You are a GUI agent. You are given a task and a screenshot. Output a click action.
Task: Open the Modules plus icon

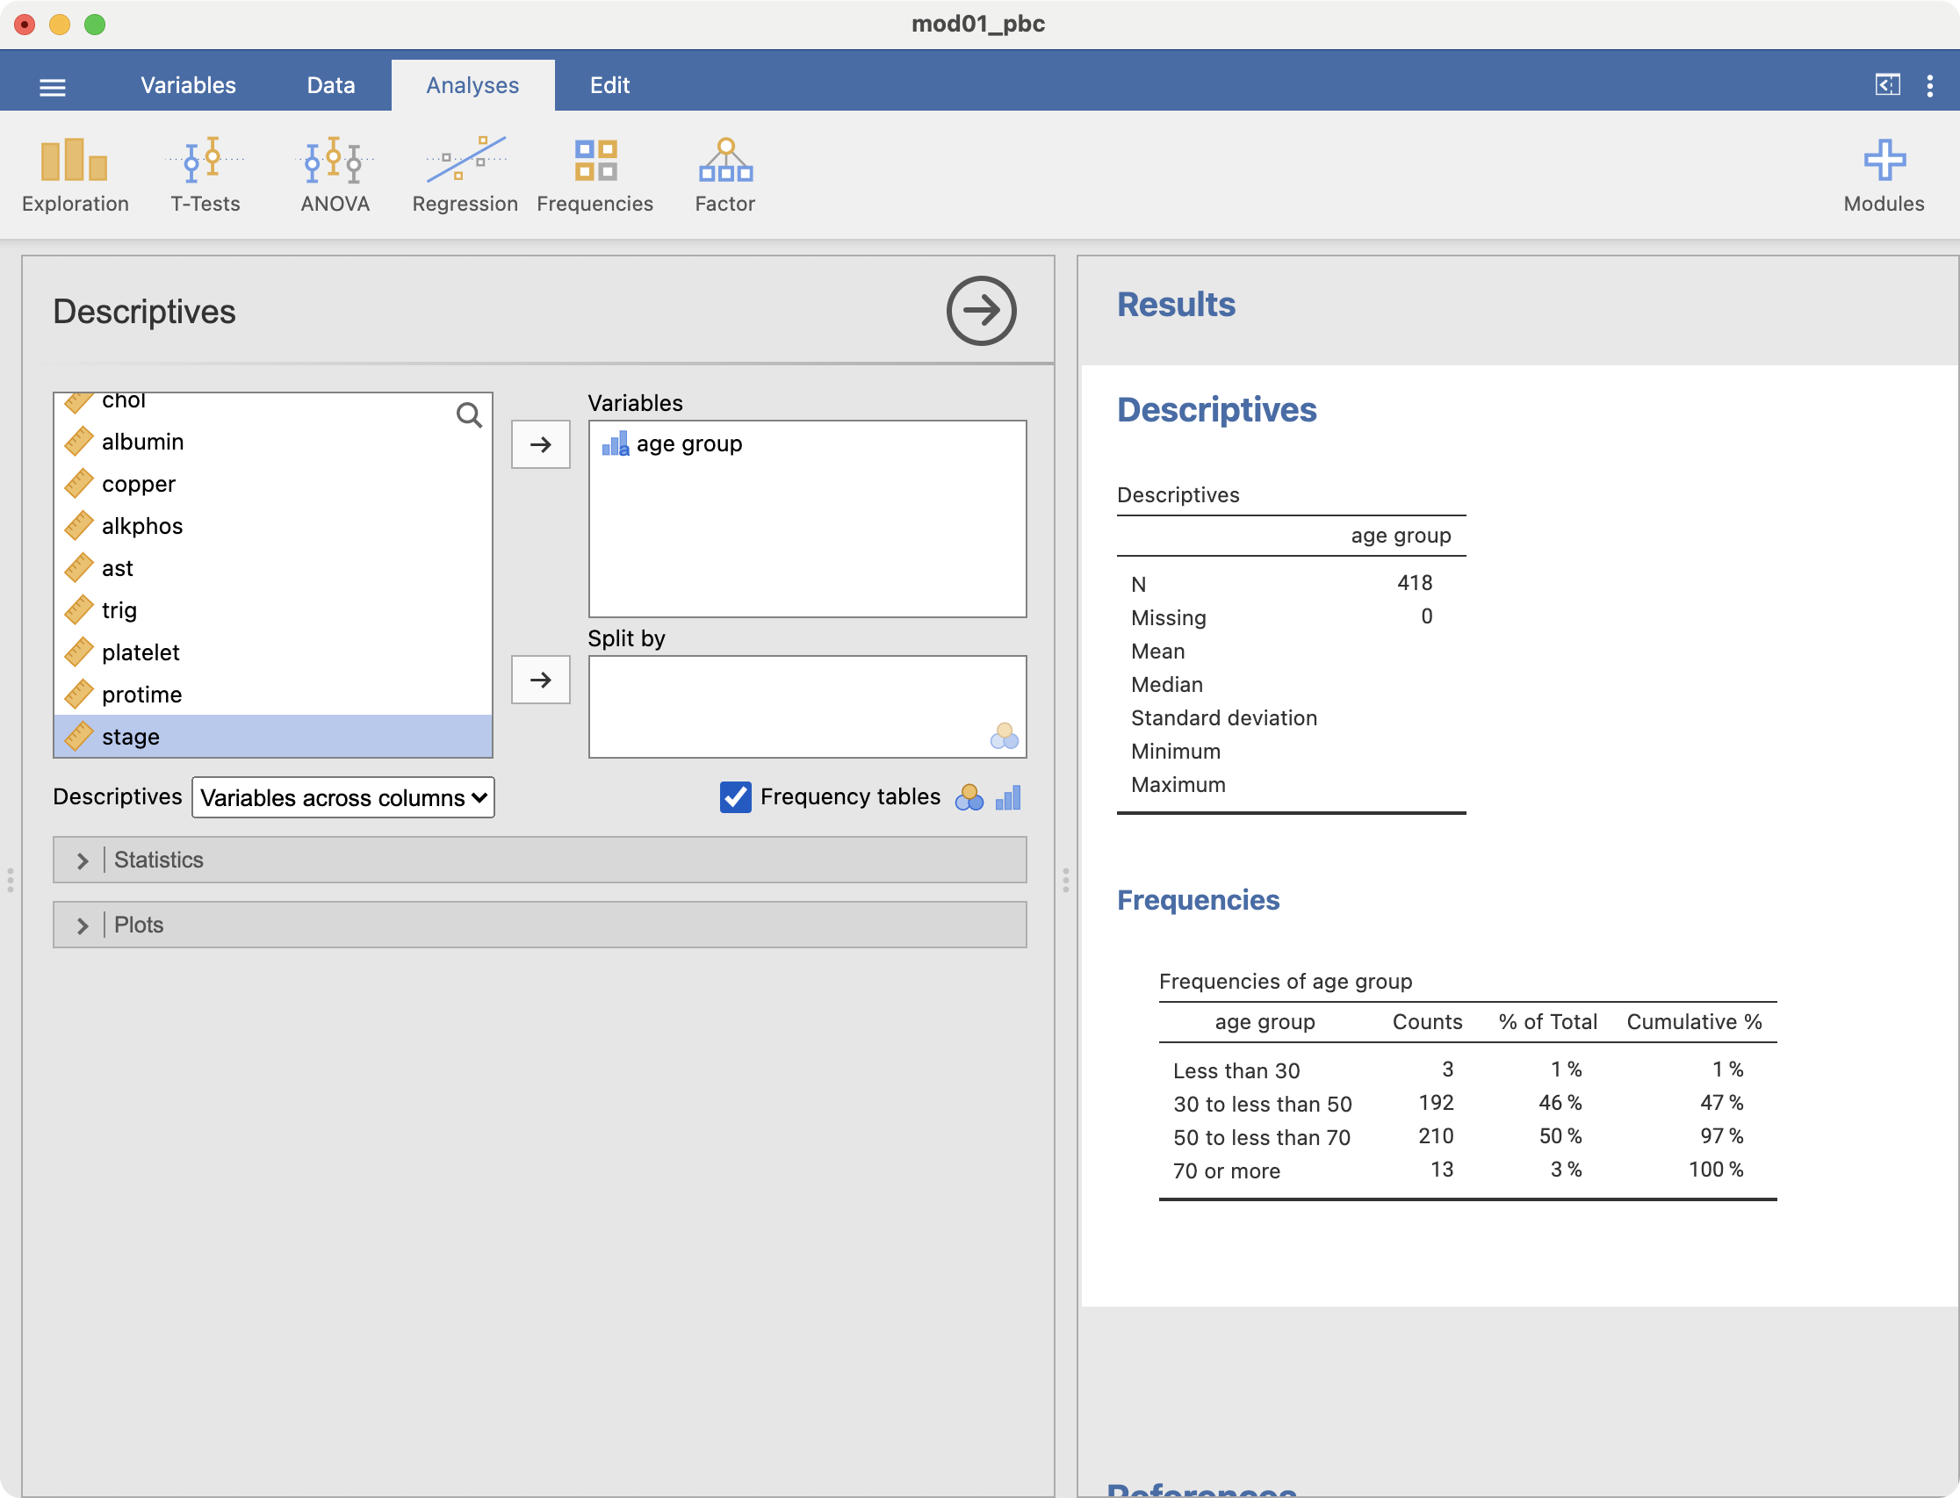(x=1884, y=175)
